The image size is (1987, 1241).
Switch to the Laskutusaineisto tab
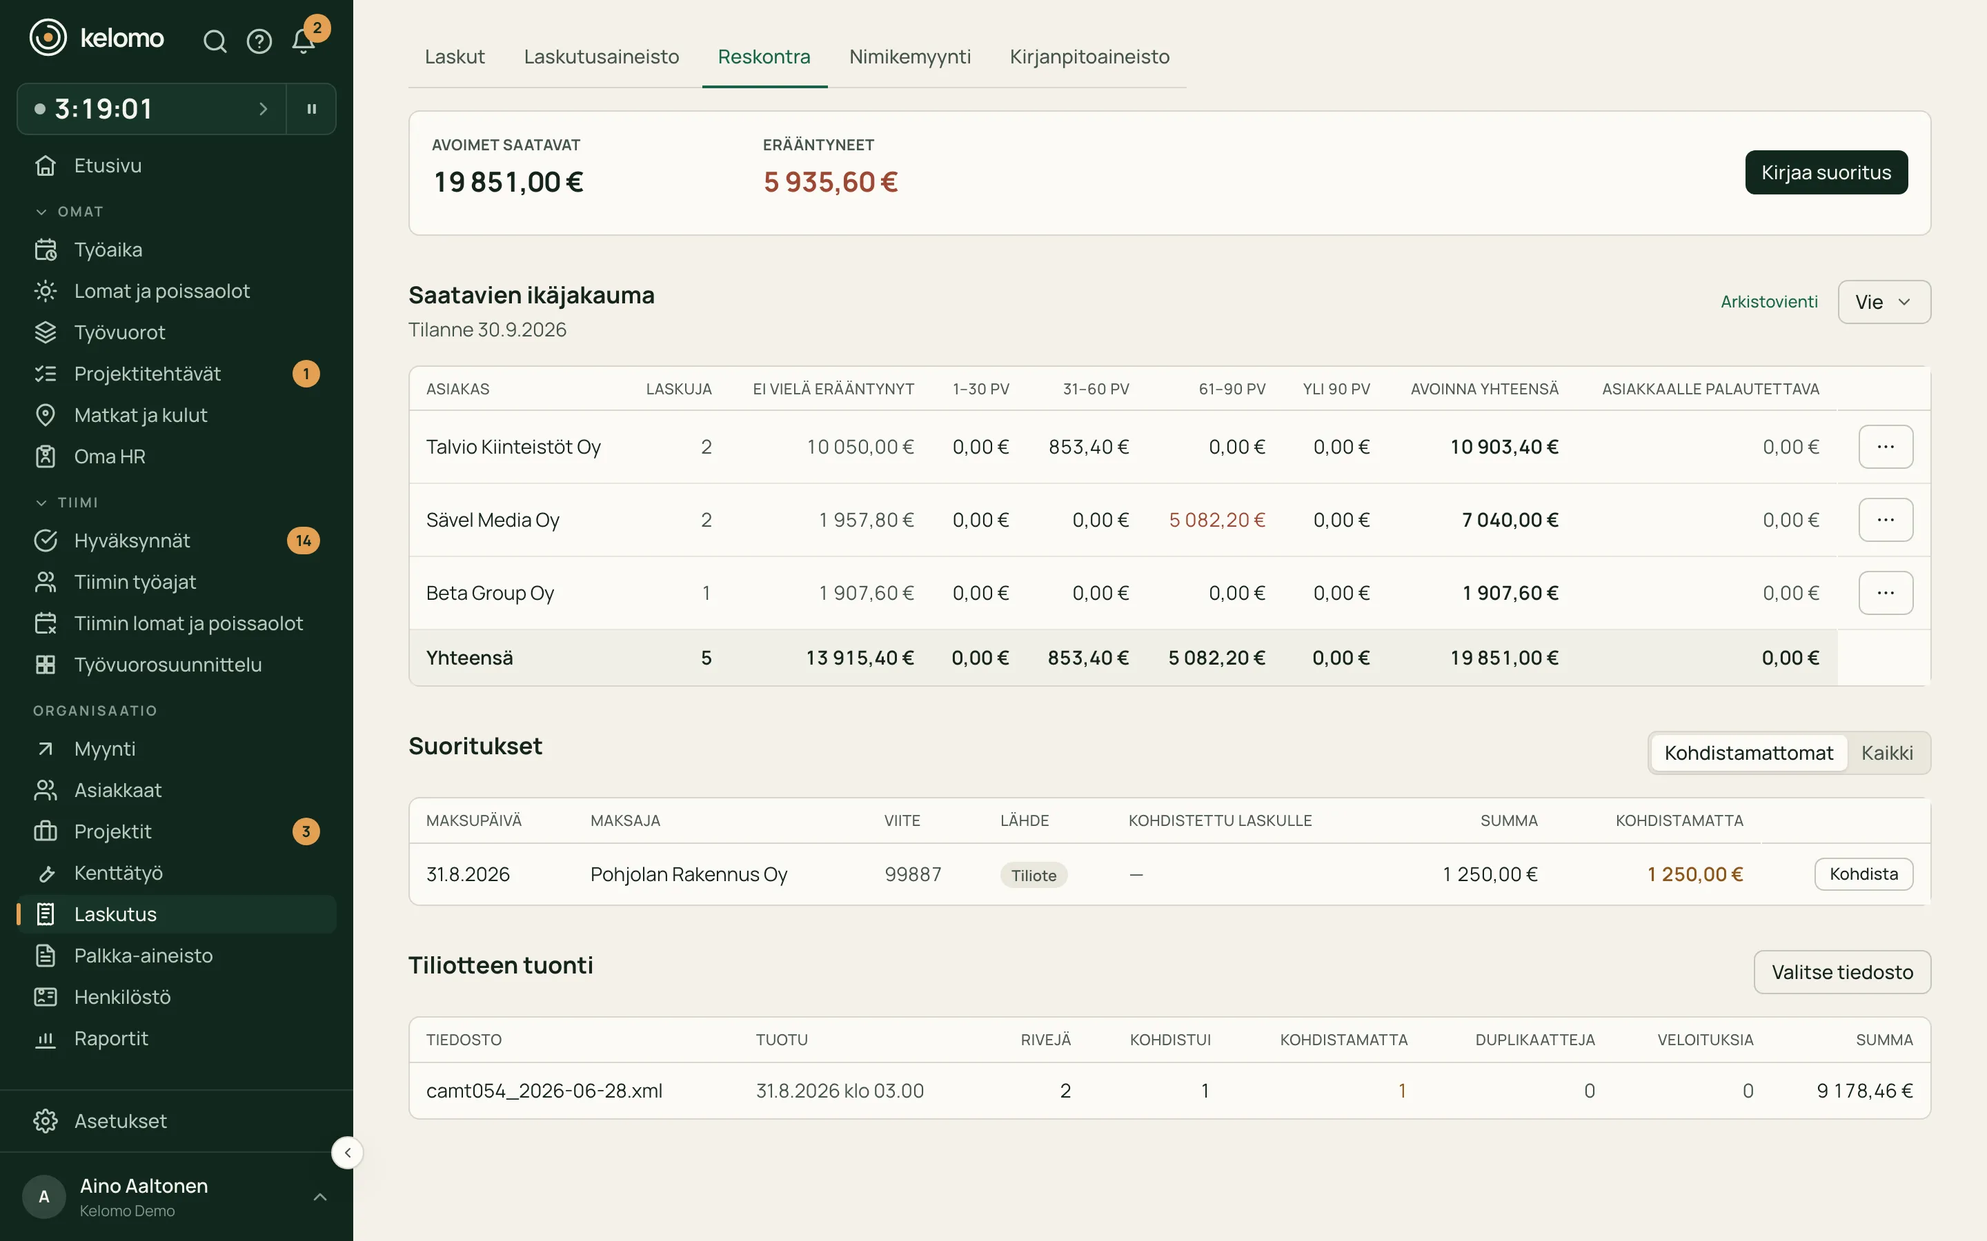point(601,57)
